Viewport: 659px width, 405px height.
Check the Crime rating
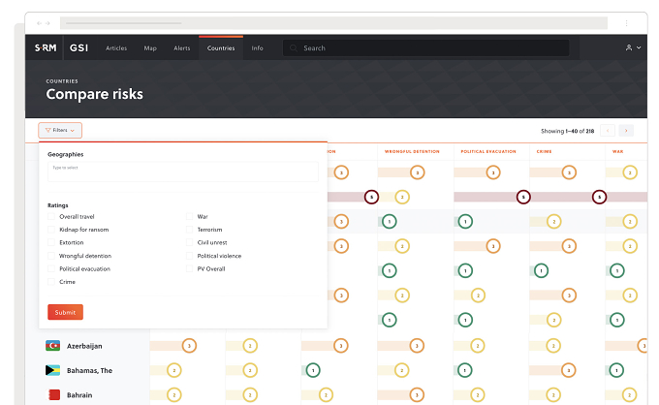51,282
